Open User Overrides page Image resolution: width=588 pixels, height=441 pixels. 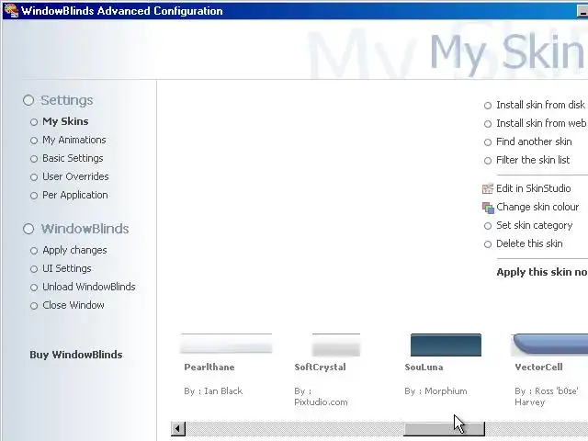pos(75,176)
